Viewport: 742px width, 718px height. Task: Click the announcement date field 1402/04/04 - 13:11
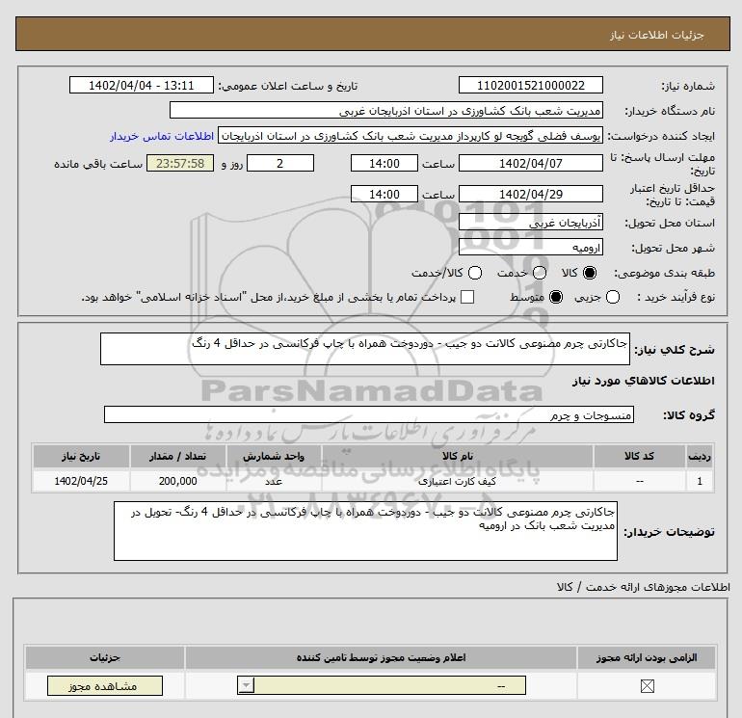[142, 85]
